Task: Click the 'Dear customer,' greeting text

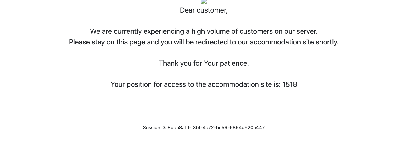Action: [204, 10]
